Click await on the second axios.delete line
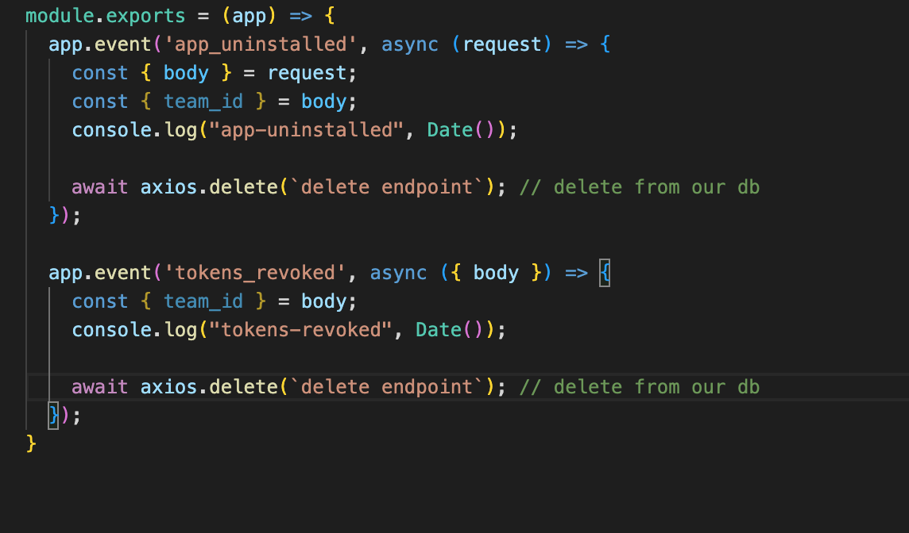The width and height of the screenshot is (909, 533). 99,386
